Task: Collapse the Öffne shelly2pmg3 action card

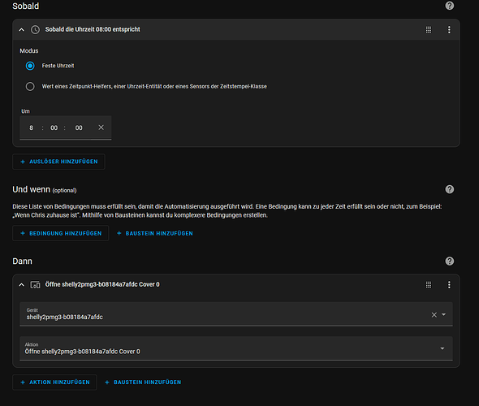Action: (21, 285)
